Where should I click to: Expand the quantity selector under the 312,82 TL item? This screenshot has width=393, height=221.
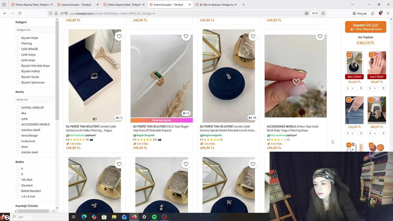point(350,88)
